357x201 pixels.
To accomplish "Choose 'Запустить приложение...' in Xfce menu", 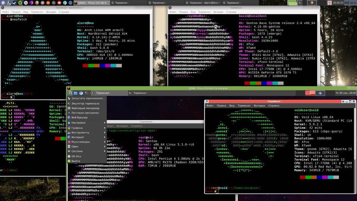I will pyautogui.click(x=86, y=98).
